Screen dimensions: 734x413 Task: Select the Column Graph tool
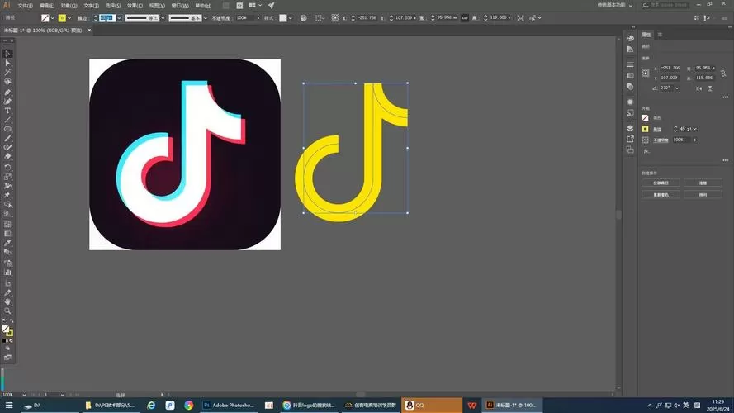click(x=7, y=273)
